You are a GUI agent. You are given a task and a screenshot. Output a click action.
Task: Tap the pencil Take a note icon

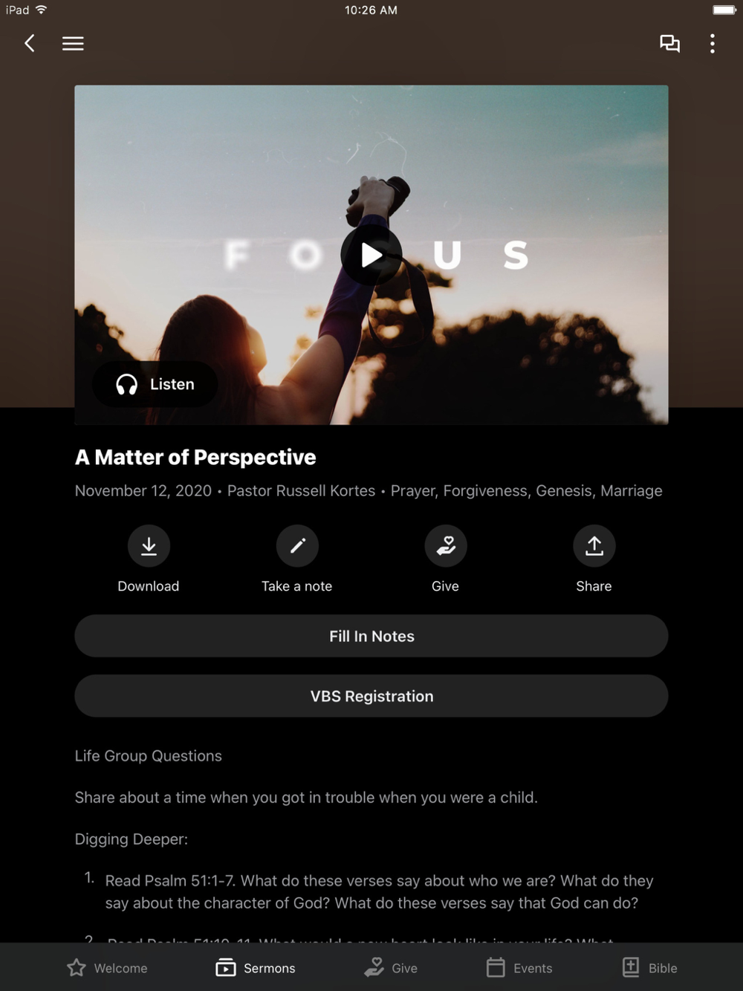tap(297, 546)
